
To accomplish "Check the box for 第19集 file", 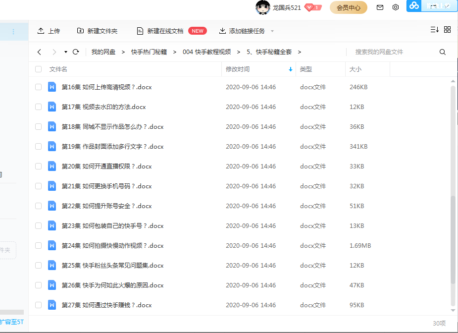I will [x=38, y=146].
